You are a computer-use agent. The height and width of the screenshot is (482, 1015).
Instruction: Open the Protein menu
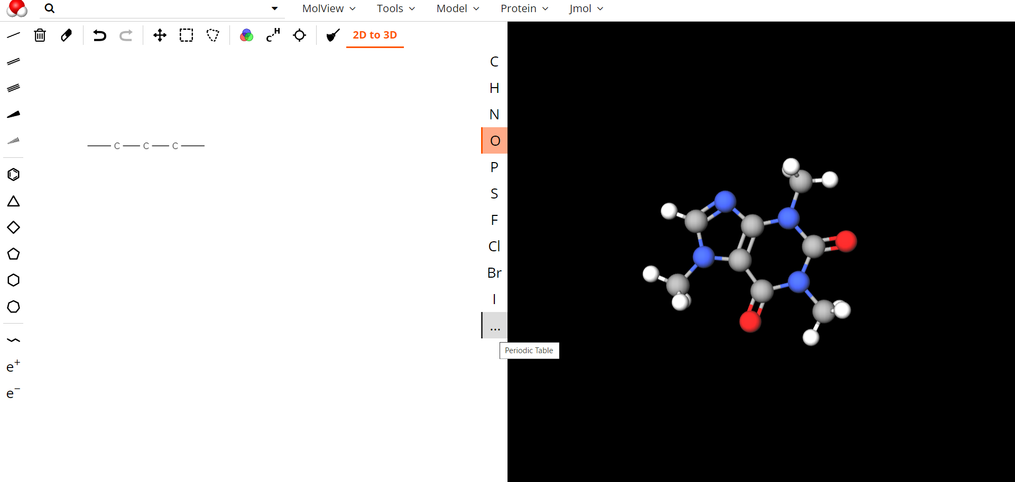point(524,8)
